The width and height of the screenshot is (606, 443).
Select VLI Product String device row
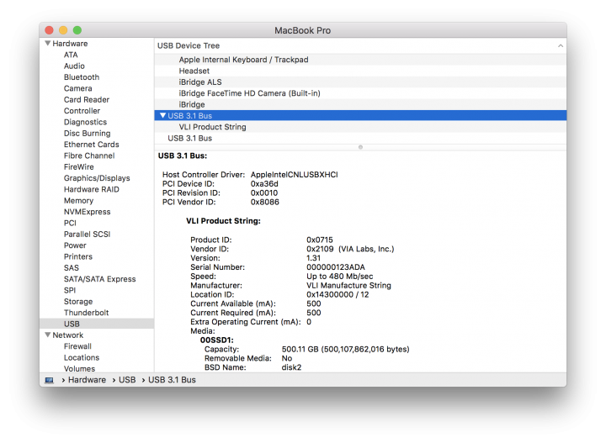point(360,127)
